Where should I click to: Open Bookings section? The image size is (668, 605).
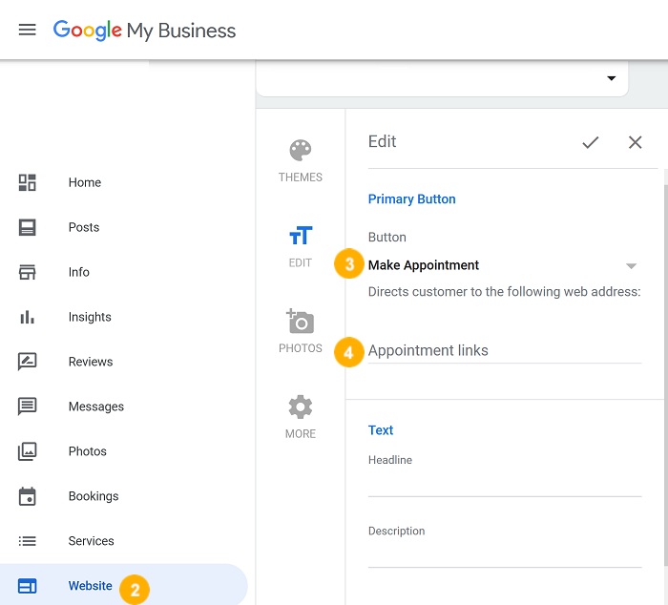(94, 496)
